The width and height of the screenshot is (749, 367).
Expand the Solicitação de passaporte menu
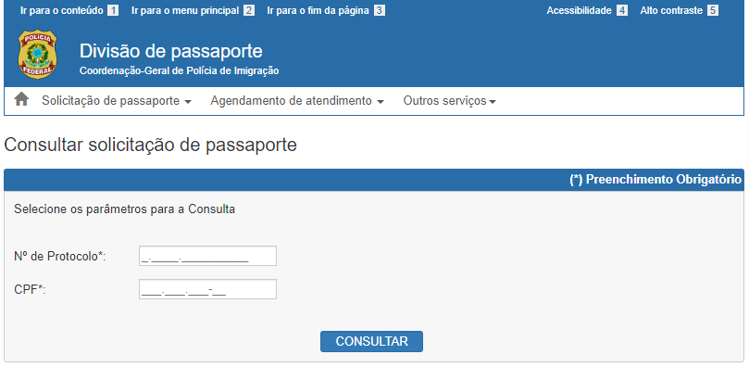click(x=116, y=101)
